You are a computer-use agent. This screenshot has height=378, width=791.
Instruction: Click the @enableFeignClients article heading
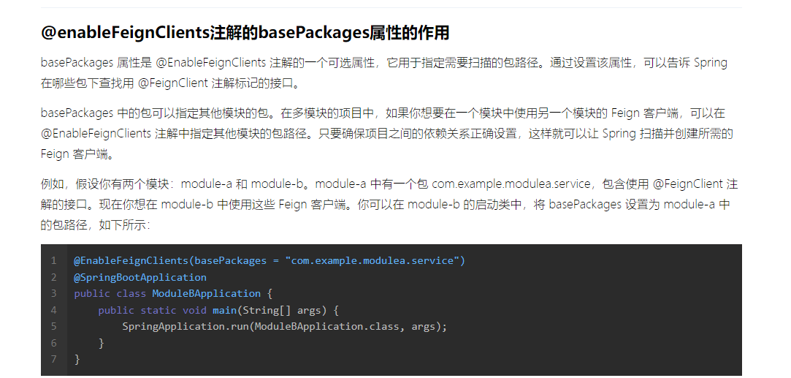point(245,33)
